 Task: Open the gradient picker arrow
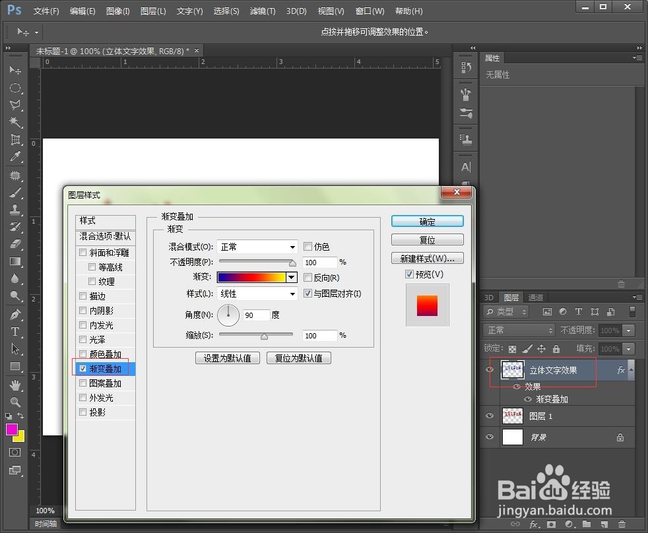291,277
